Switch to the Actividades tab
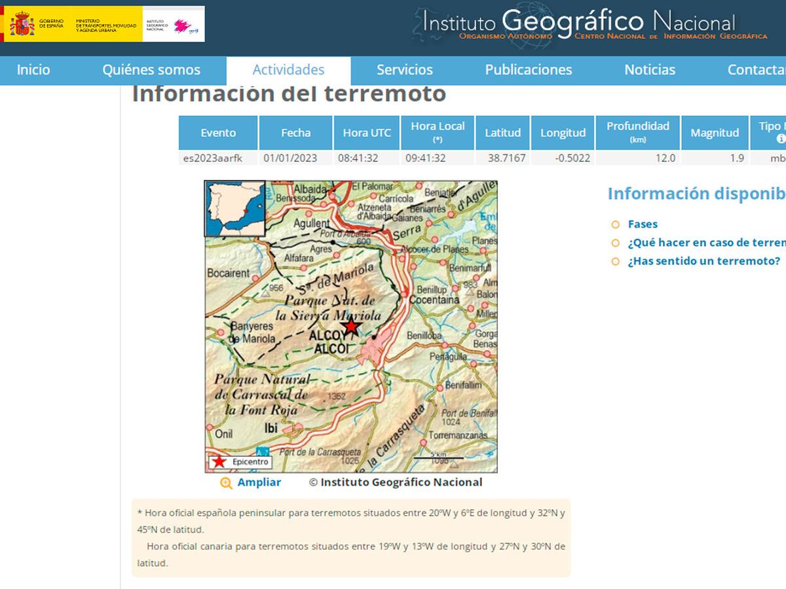Screen dimensions: 786x589 click(289, 69)
